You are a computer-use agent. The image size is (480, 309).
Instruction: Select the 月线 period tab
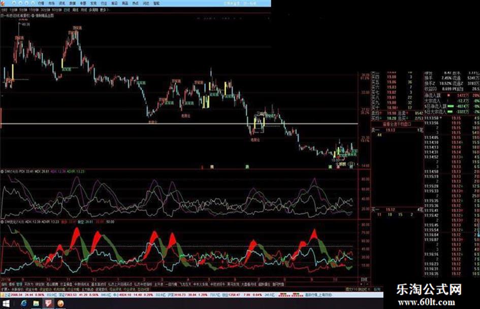pyautogui.click(x=84, y=10)
